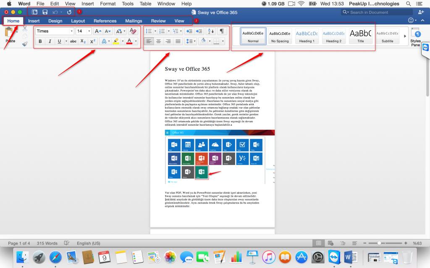Expand the styles gallery arrow
Screen dimensions: 430x268
405,36
